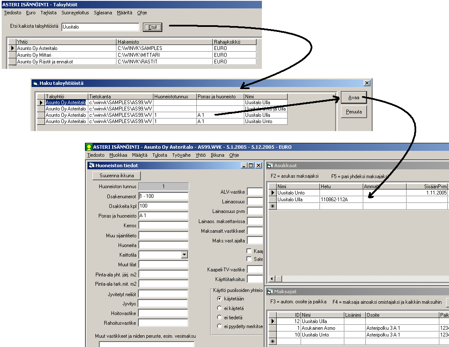Screen dimensions: 449x347
Task: Open the Yhtiö menu
Action: tap(201, 155)
